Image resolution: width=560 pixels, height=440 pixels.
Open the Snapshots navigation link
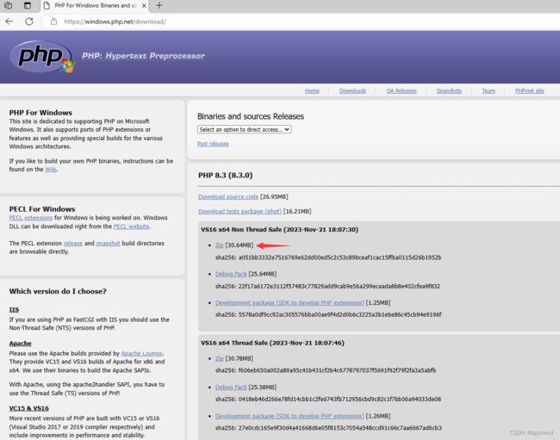pos(449,91)
